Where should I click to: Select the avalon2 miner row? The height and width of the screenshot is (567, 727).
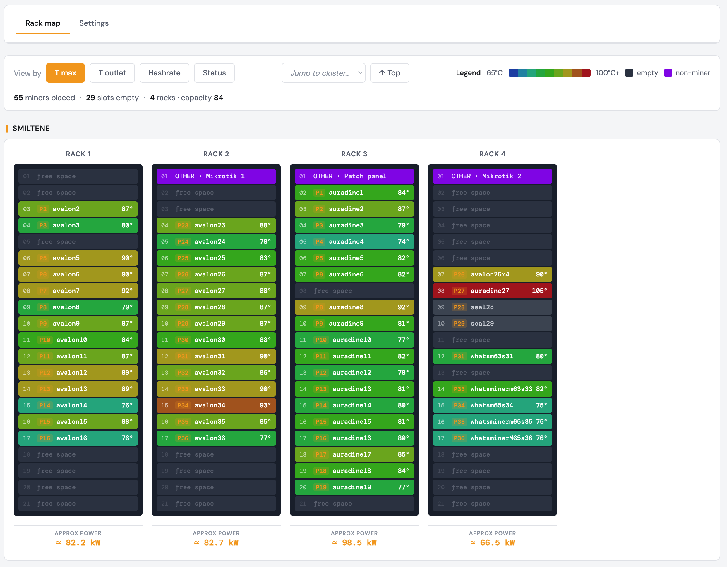tap(78, 209)
